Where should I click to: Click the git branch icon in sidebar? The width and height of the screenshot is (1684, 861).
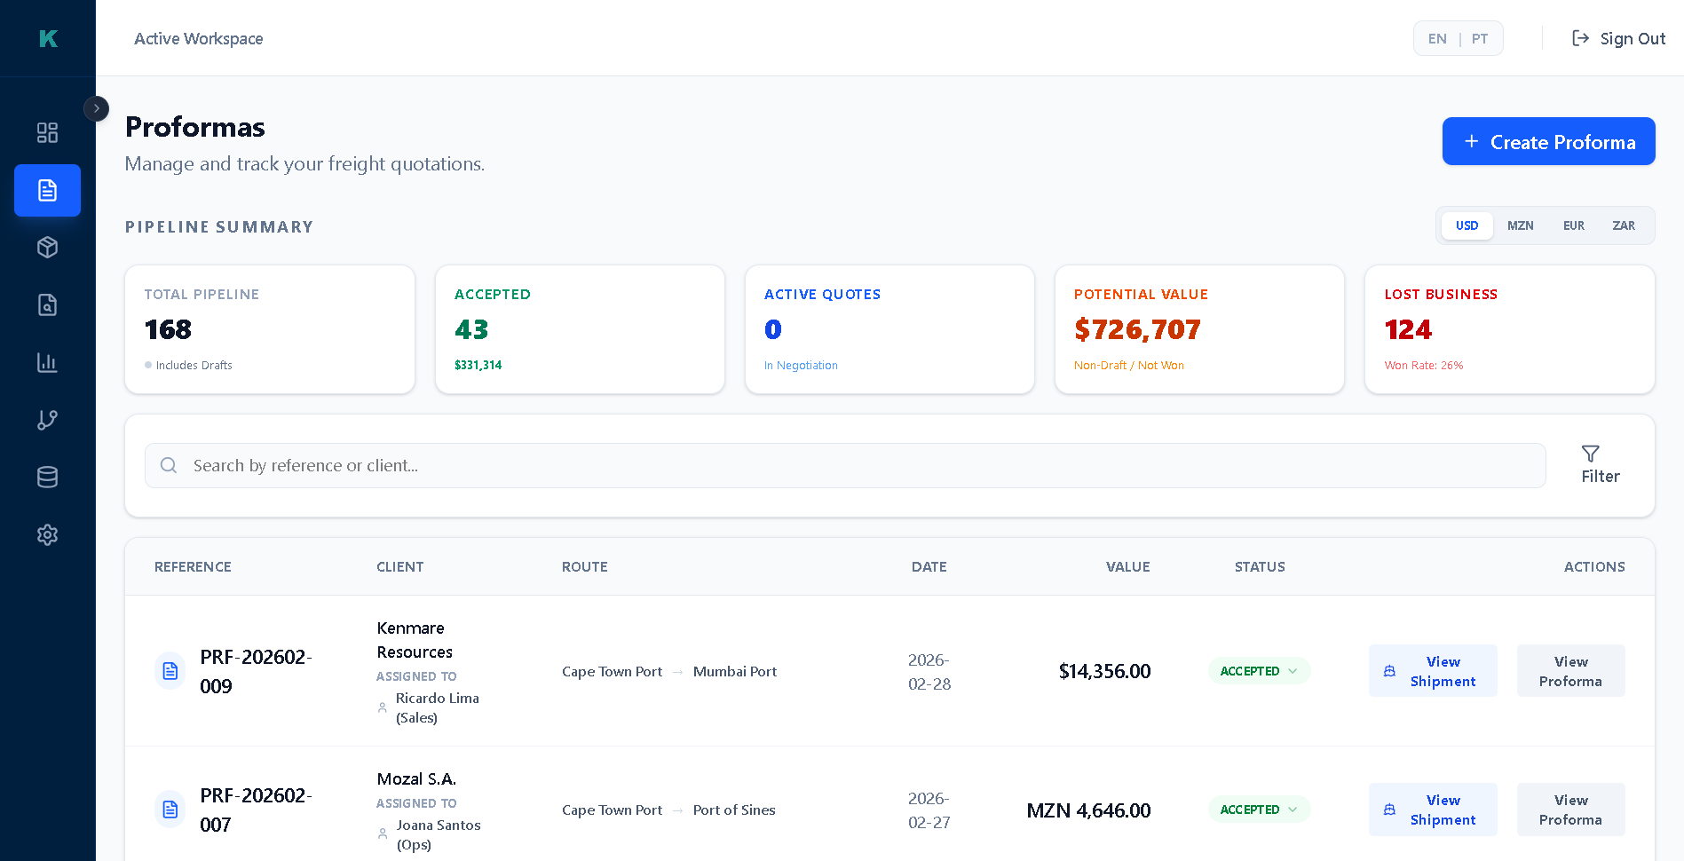(x=47, y=420)
